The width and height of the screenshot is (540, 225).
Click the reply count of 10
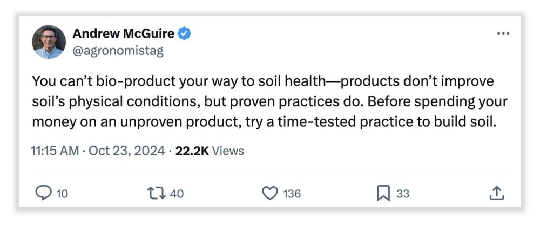click(62, 194)
